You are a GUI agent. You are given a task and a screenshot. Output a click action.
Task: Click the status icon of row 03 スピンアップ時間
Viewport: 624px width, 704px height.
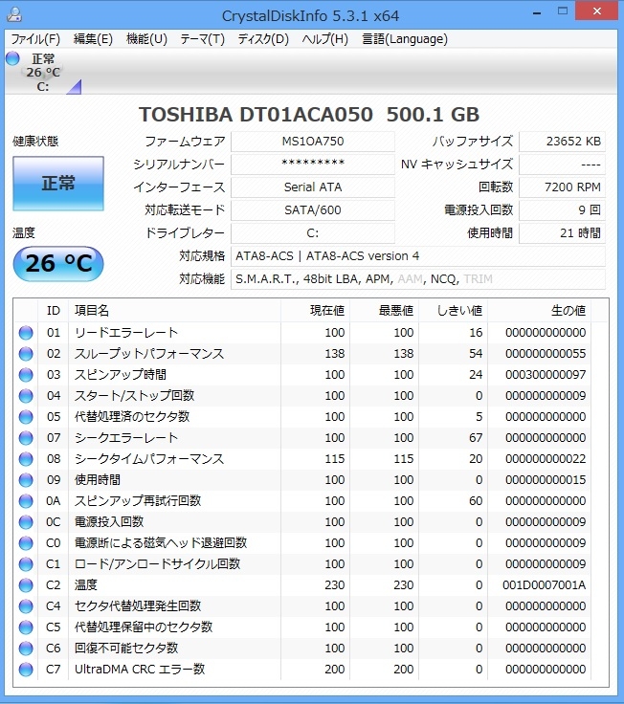[26, 375]
